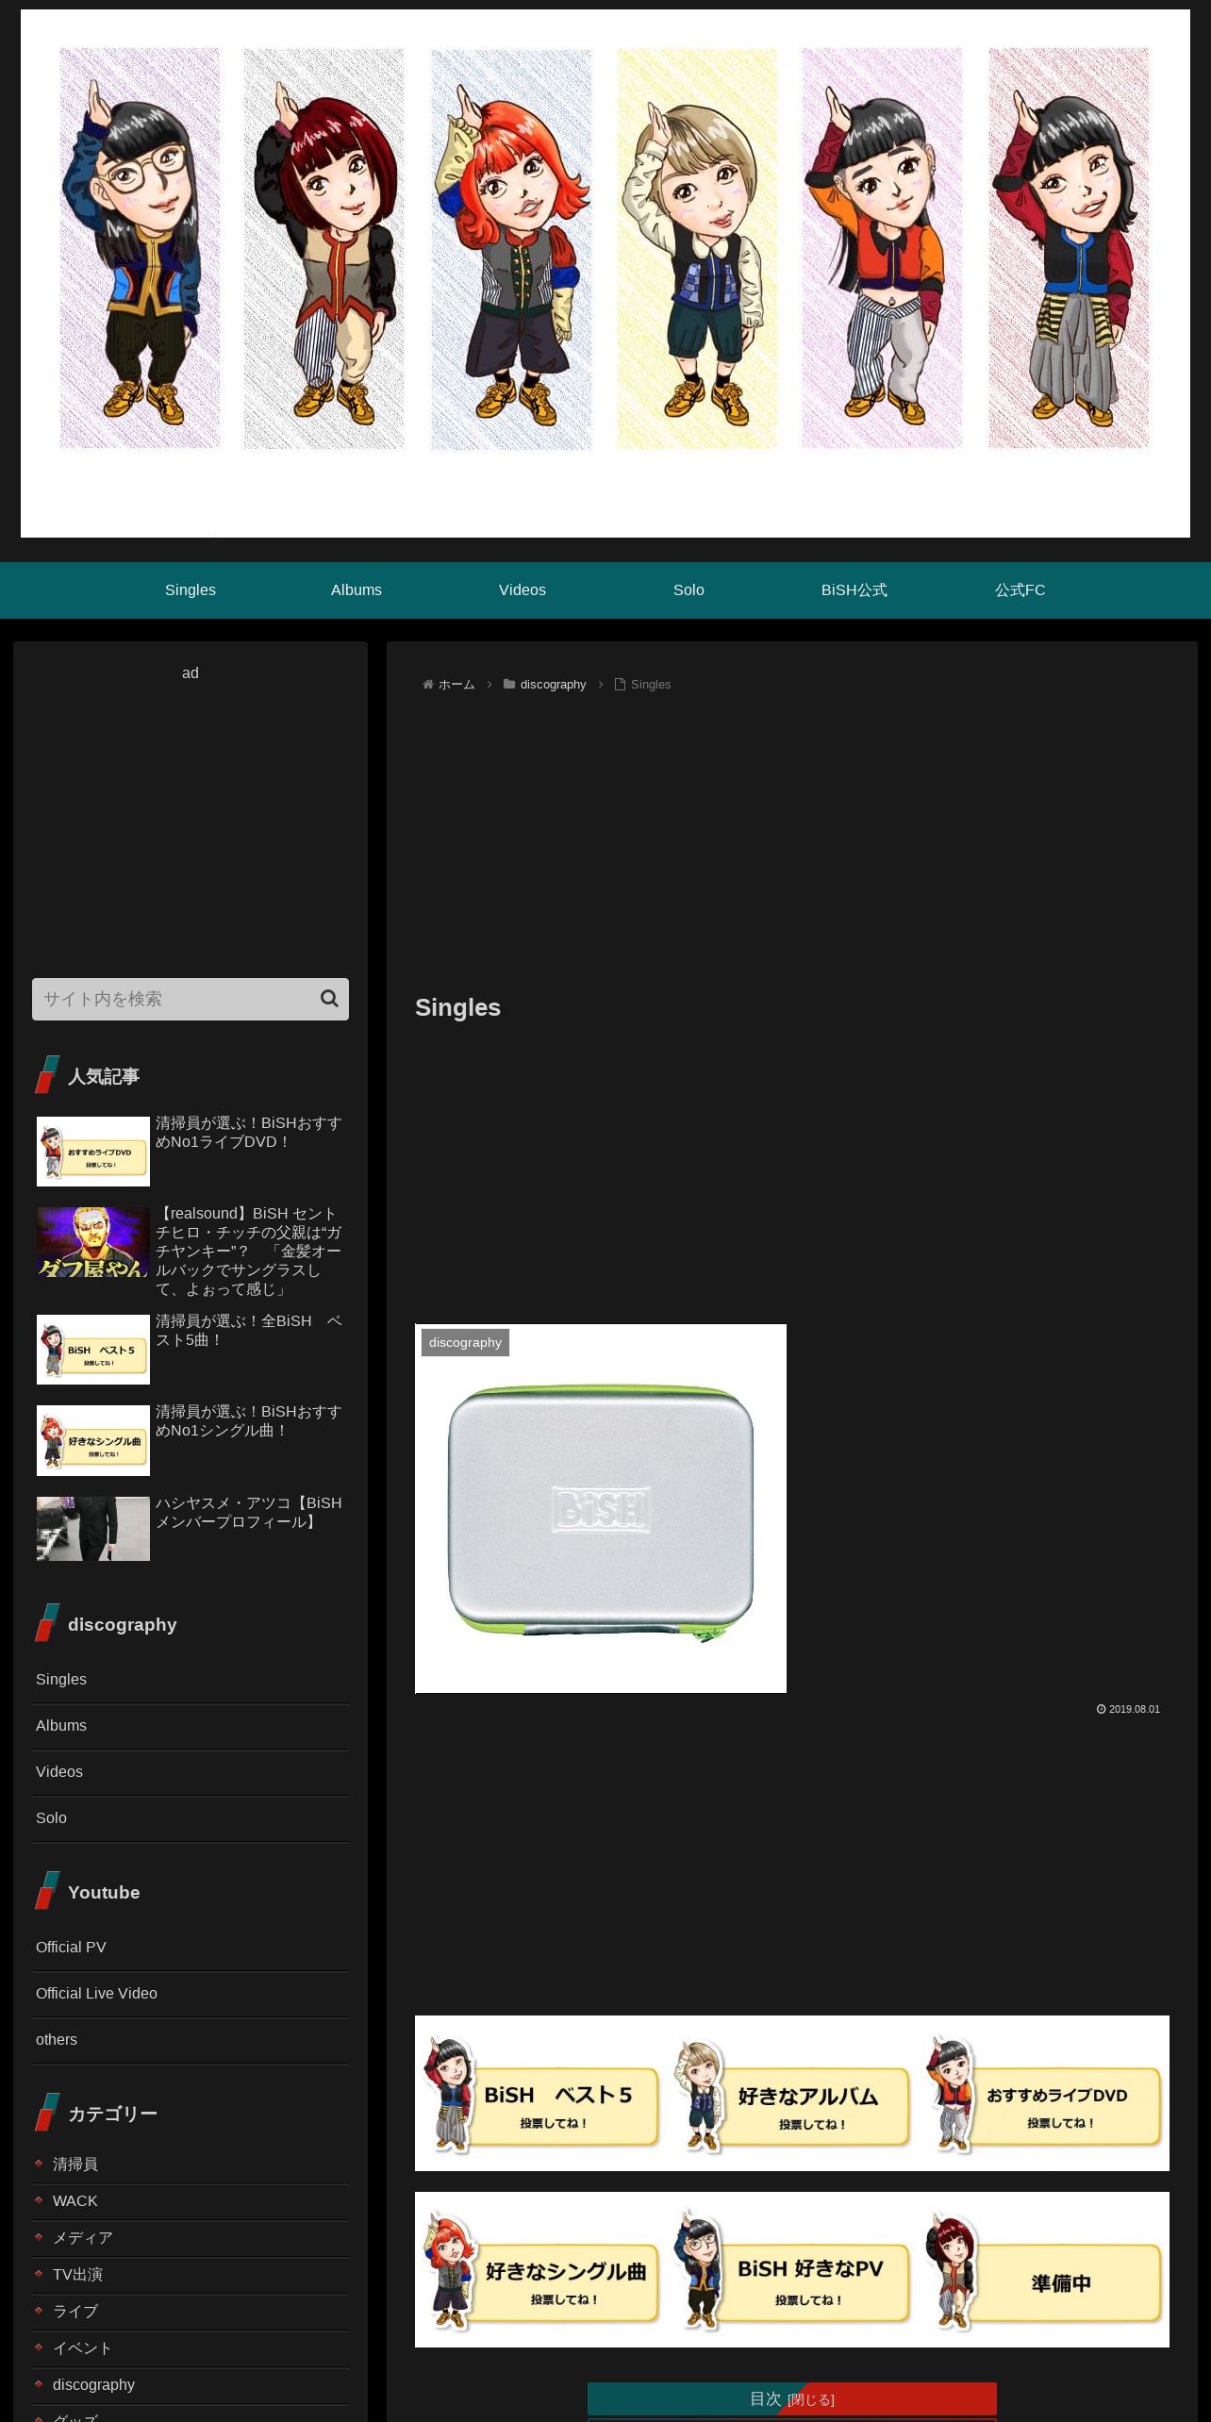Click the home icon in the breadcrumb

(428, 685)
